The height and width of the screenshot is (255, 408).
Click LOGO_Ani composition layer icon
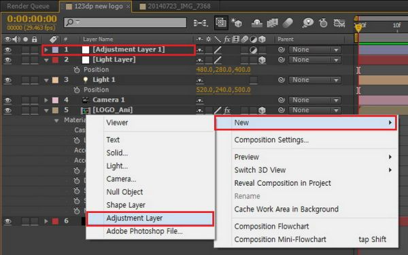[86, 111]
